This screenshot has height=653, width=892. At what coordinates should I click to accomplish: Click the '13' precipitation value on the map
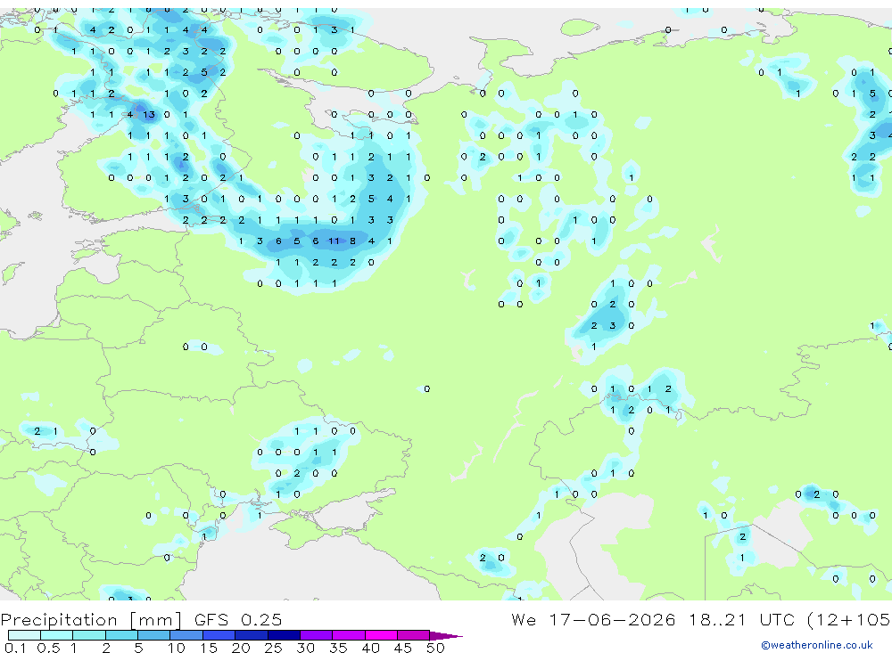[x=148, y=115]
